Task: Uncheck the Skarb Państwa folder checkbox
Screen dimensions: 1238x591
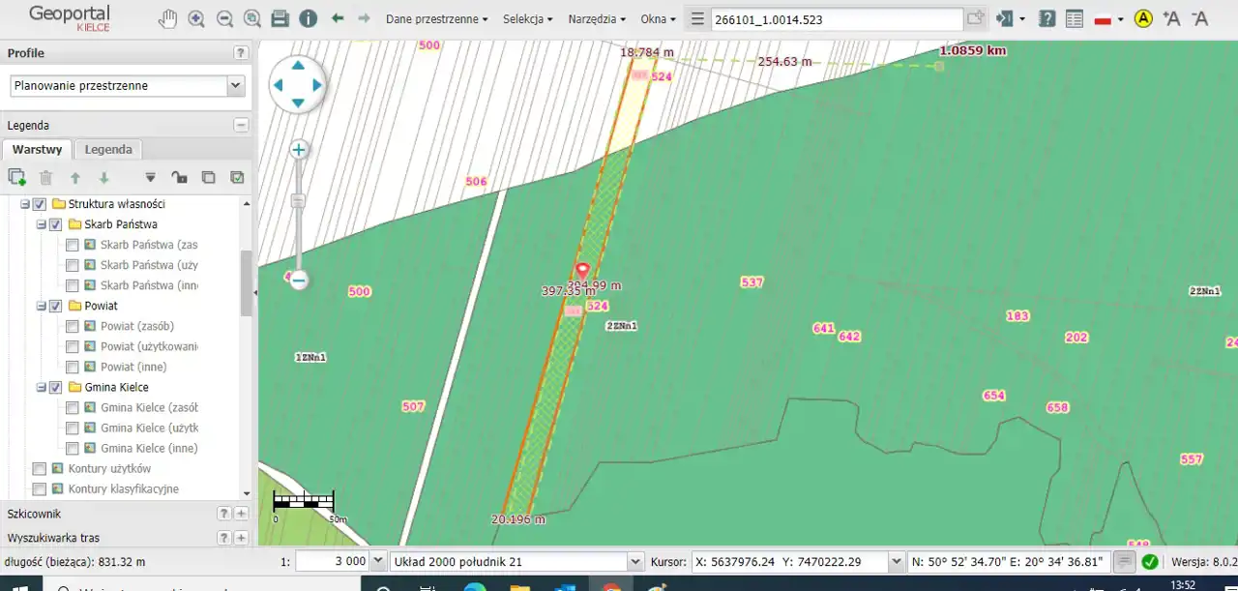Action: click(55, 224)
